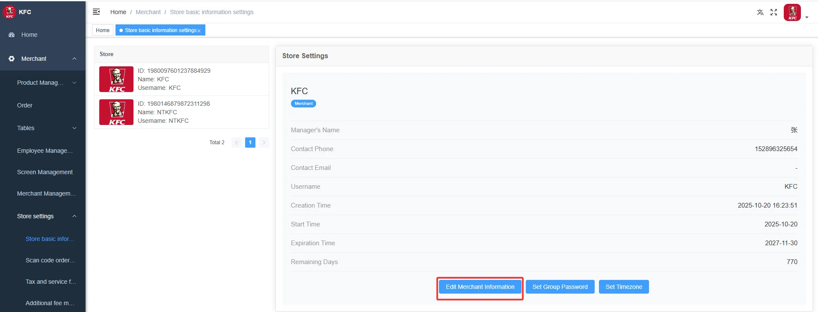Click Home label in sidebar
The image size is (818, 312).
tap(29, 35)
